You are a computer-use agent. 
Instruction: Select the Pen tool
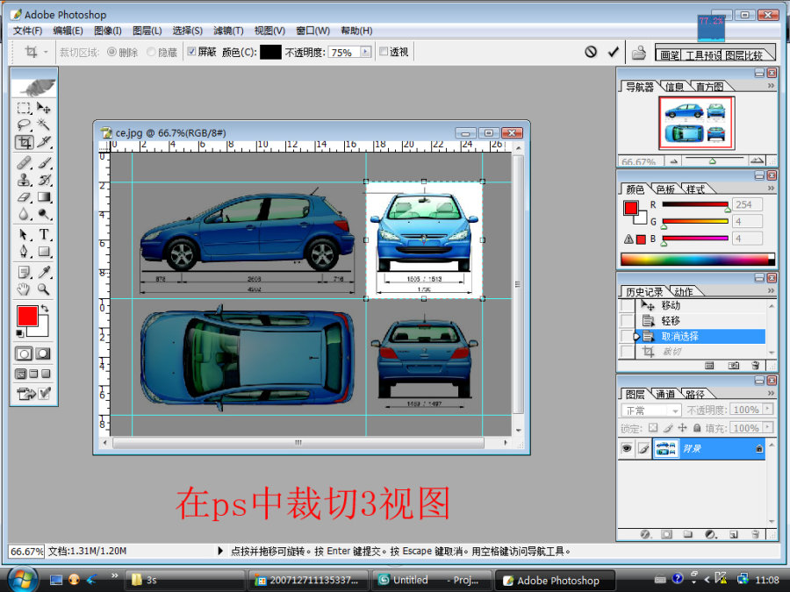click(x=23, y=251)
